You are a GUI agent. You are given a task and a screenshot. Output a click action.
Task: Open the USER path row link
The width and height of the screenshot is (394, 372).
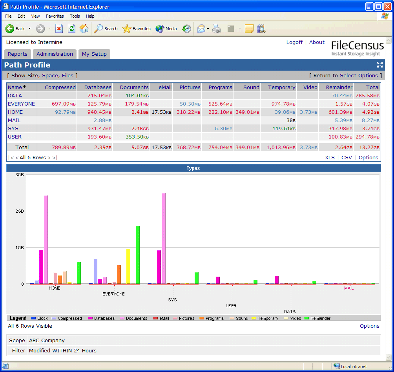click(15, 137)
